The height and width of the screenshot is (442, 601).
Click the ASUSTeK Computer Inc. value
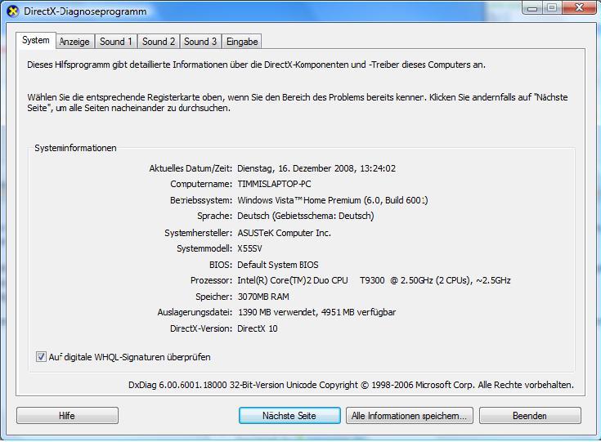coord(284,233)
